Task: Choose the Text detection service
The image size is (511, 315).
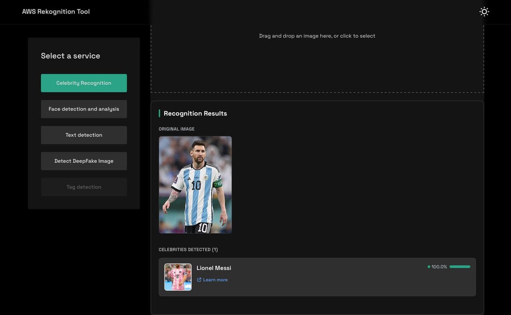Action: point(84,135)
